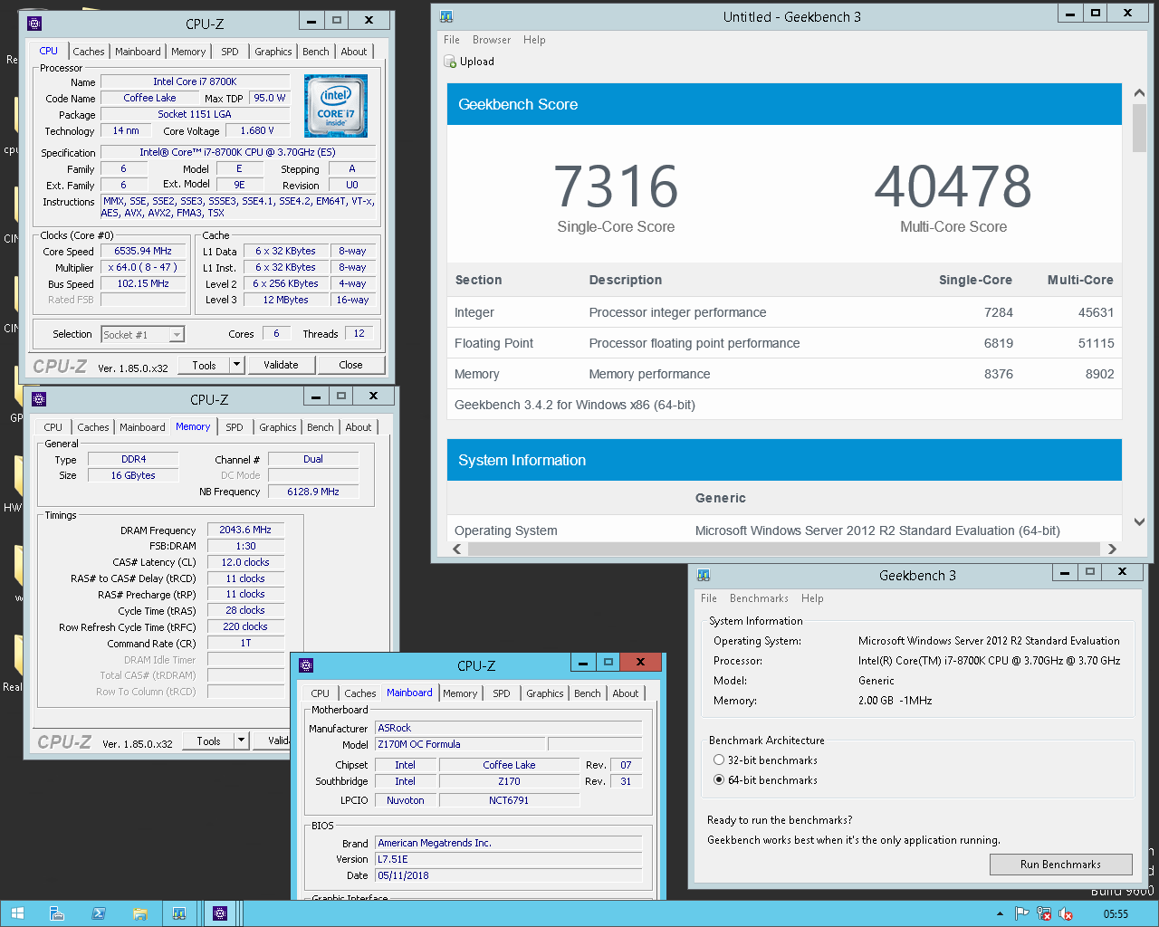The width and height of the screenshot is (1159, 927).
Task: Click the Floating Point row
Action: 784,343
